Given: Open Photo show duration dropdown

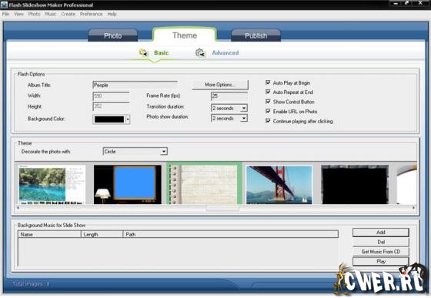Looking at the screenshot, I should coord(244,119).
